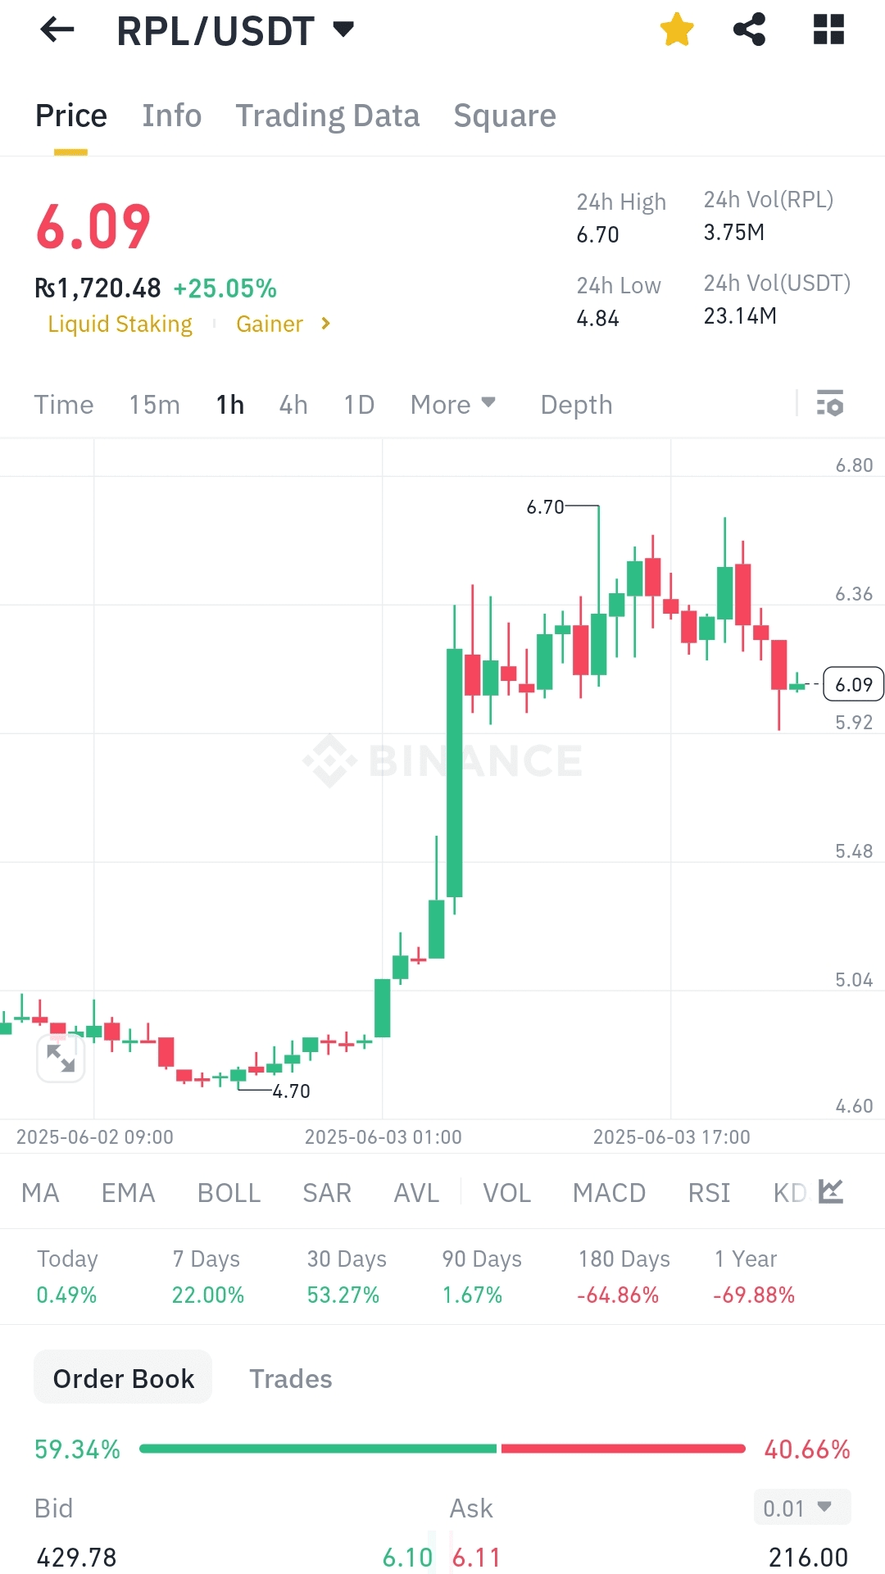Switch to the Info tab
The width and height of the screenshot is (885, 1574).
[172, 116]
